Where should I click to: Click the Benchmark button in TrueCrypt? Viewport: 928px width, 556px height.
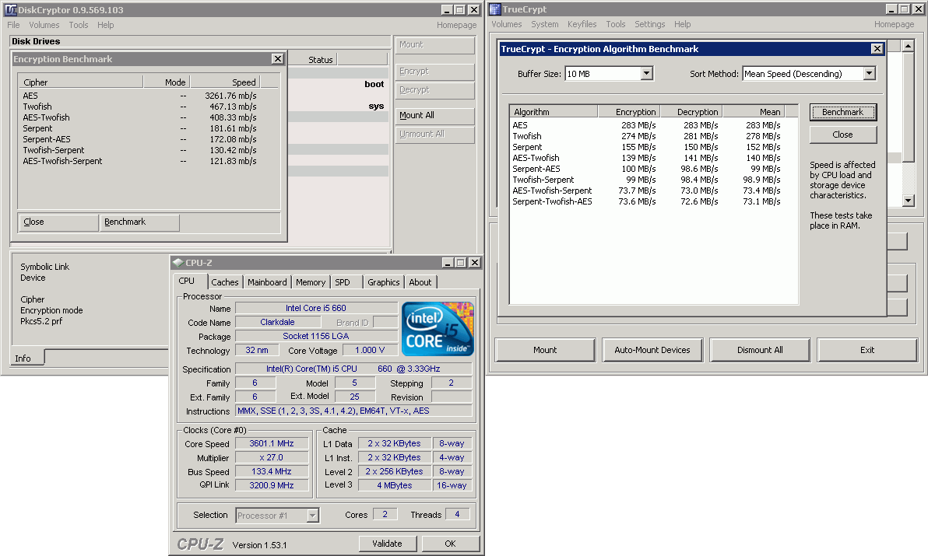pos(842,112)
